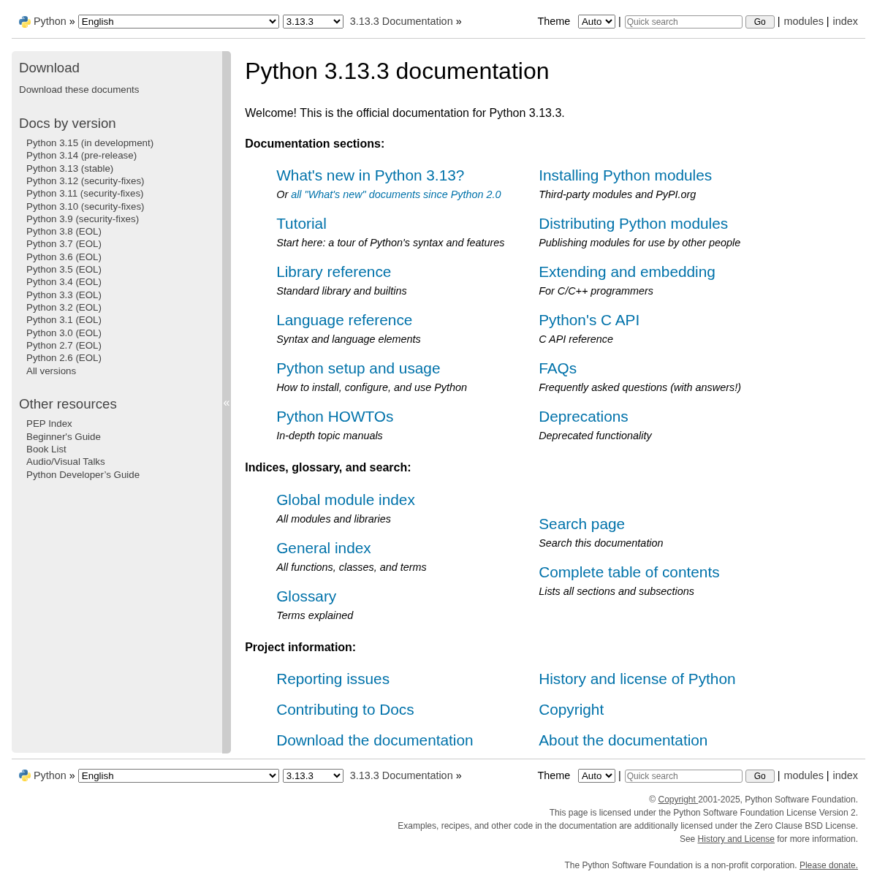The width and height of the screenshot is (877, 877).
Task: Open the top Theme selector set to Auto
Action: 596,22
